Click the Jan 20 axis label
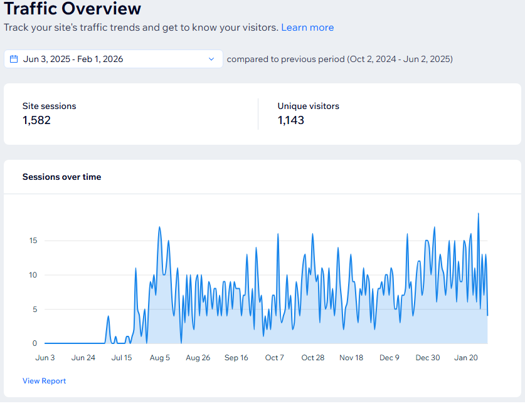The height and width of the screenshot is (411, 525). point(465,358)
